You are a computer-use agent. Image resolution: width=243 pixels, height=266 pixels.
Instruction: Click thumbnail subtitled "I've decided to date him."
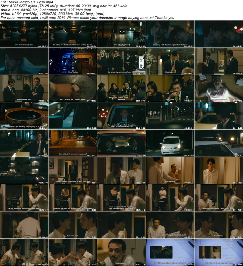point(24,34)
